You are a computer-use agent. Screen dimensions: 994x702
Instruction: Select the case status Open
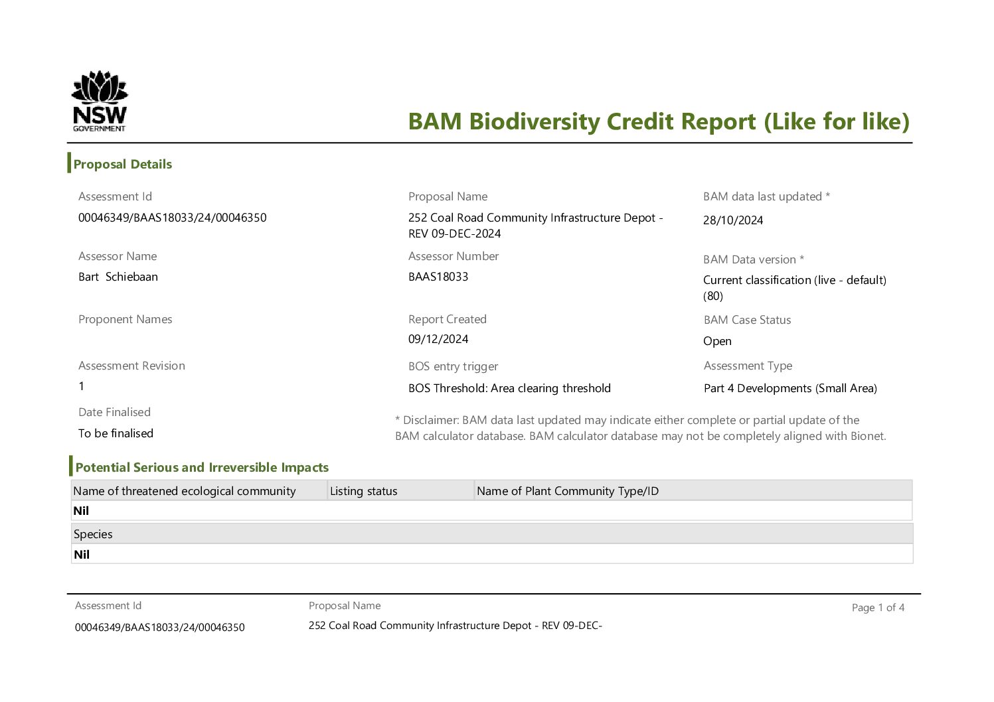(717, 341)
